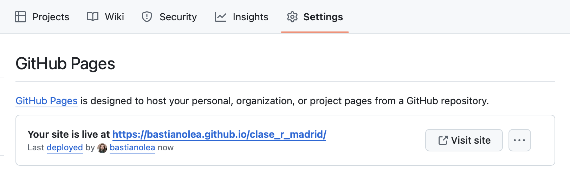The height and width of the screenshot is (179, 570).
Task: Open the bastianolea profile link
Action: (132, 148)
